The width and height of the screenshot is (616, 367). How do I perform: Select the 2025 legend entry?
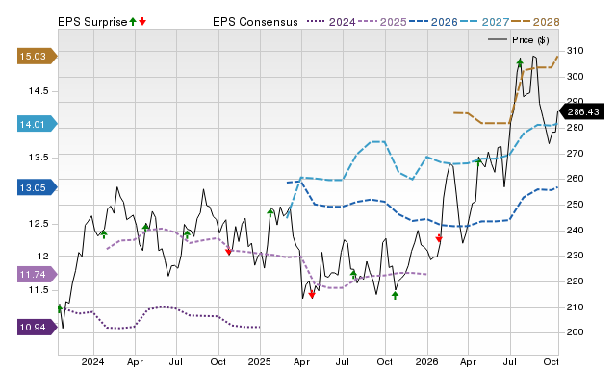382,22
